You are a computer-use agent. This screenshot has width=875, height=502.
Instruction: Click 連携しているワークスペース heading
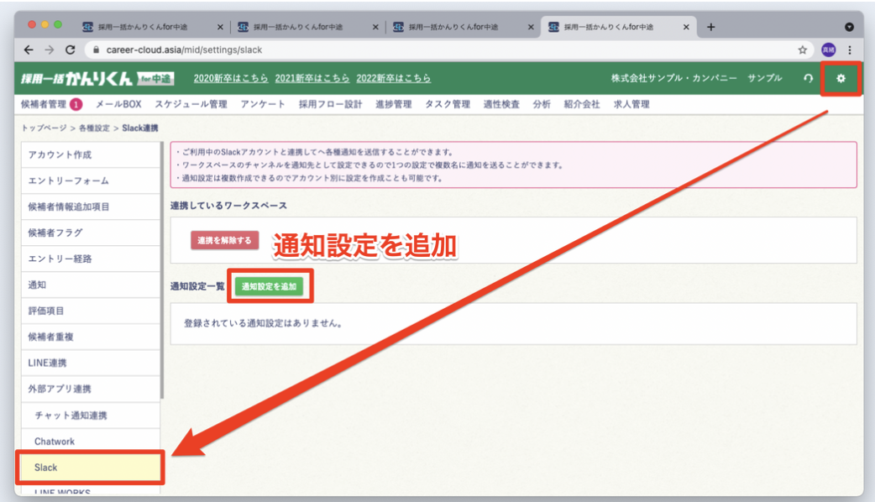[x=228, y=206]
